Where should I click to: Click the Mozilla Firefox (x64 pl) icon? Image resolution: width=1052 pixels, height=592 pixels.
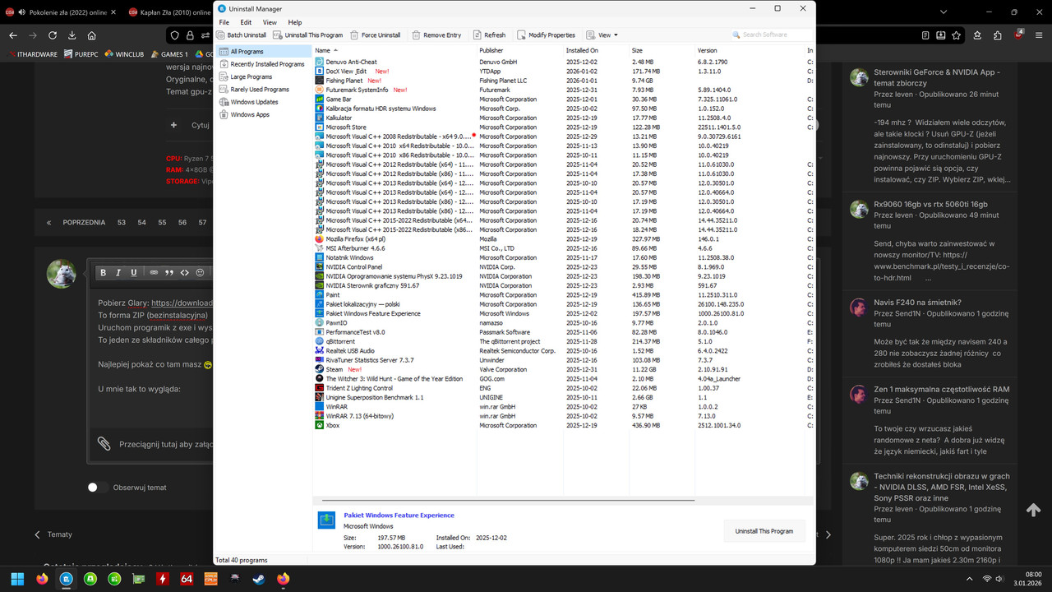pyautogui.click(x=320, y=238)
